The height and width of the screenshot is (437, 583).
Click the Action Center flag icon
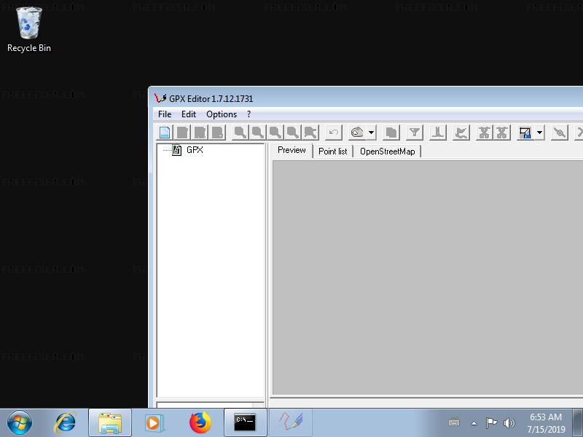click(491, 423)
